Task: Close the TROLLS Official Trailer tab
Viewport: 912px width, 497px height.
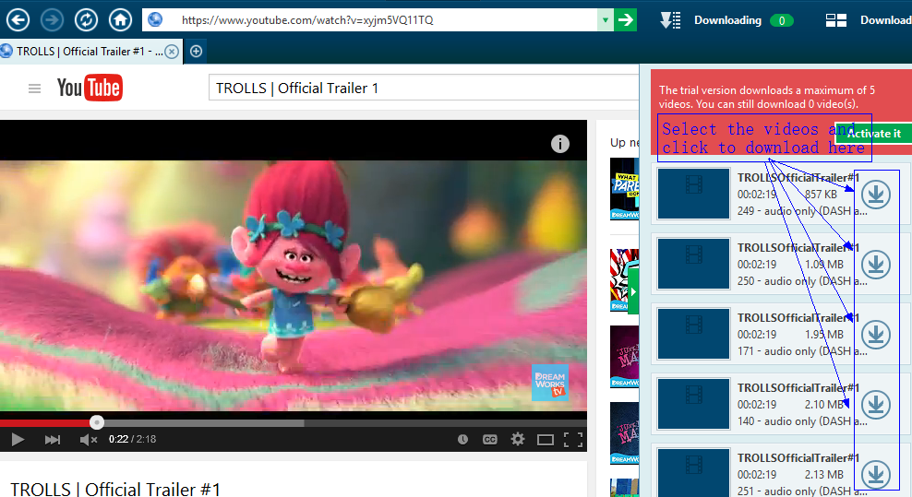Action: [172, 52]
